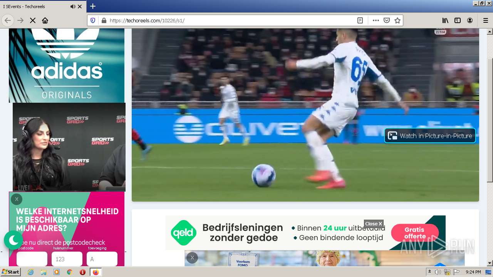The image size is (493, 277).
Task: Dismiss the bottom banner ad X
Action: coord(192,258)
